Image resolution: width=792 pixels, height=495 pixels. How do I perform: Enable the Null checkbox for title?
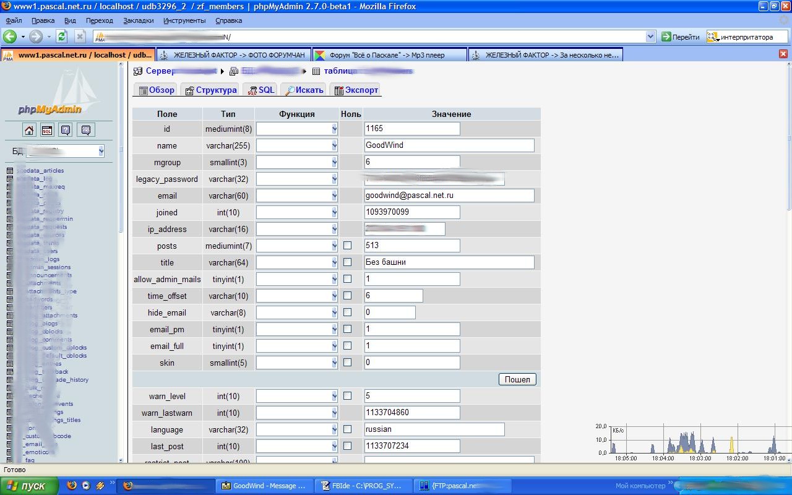coord(347,262)
